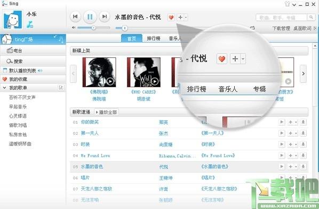Click music note icon under 小乐
This screenshot has height=209, width=319.
(30, 25)
